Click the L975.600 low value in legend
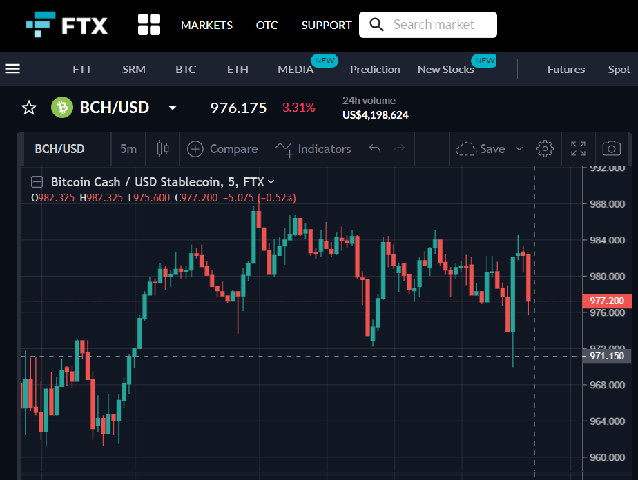The height and width of the screenshot is (480, 638). pos(149,198)
